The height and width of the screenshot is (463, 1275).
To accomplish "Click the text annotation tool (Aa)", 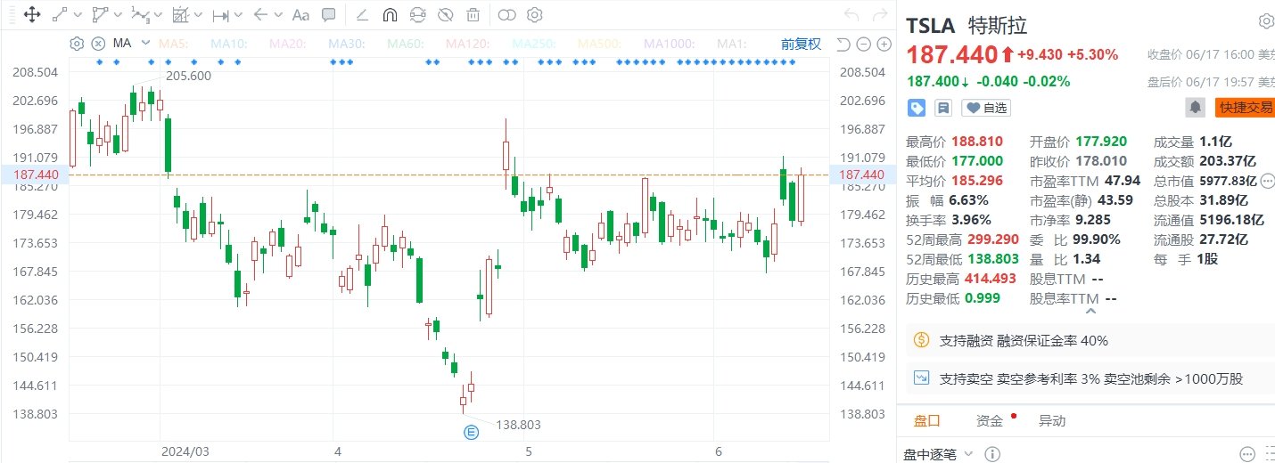I will click(300, 14).
